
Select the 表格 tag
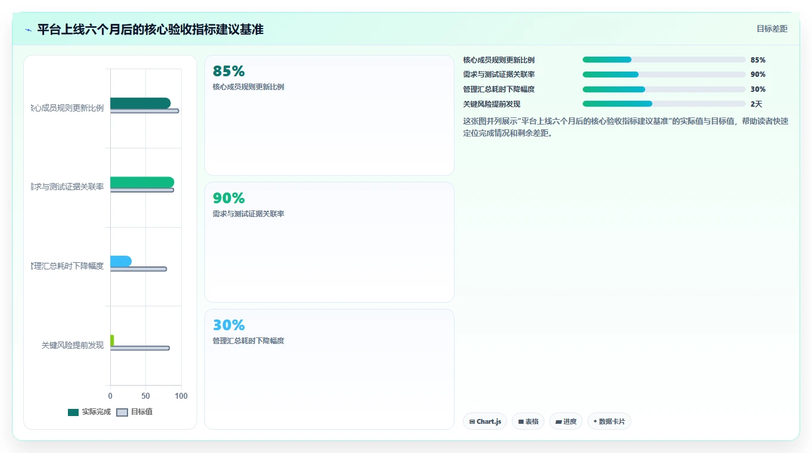click(x=528, y=421)
